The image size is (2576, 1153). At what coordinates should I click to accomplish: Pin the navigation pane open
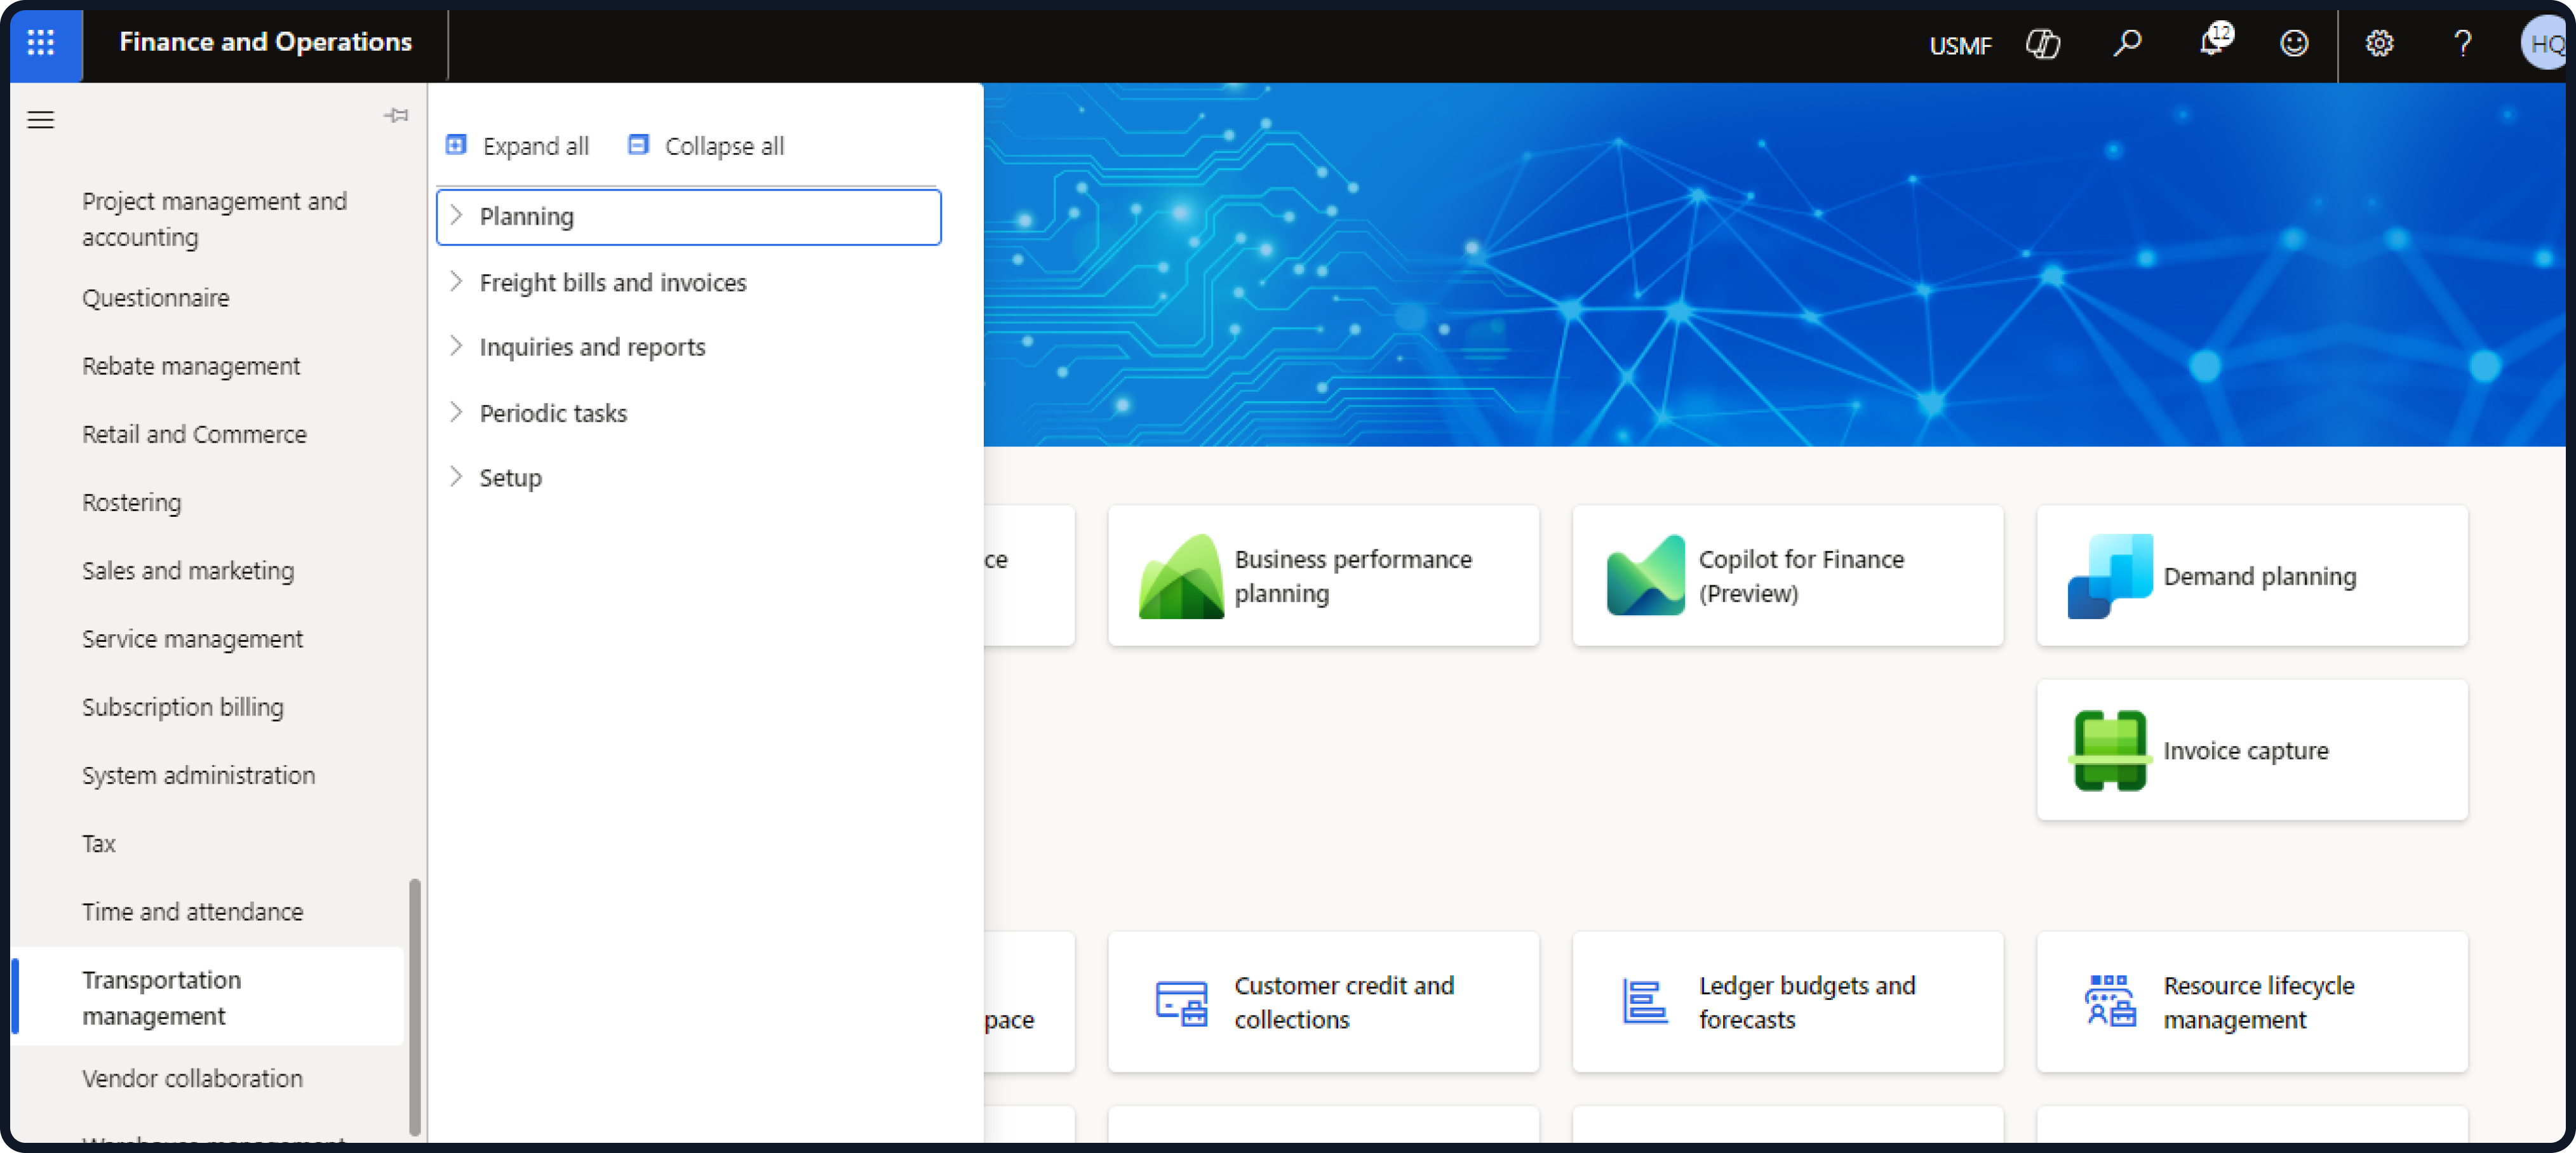(396, 115)
